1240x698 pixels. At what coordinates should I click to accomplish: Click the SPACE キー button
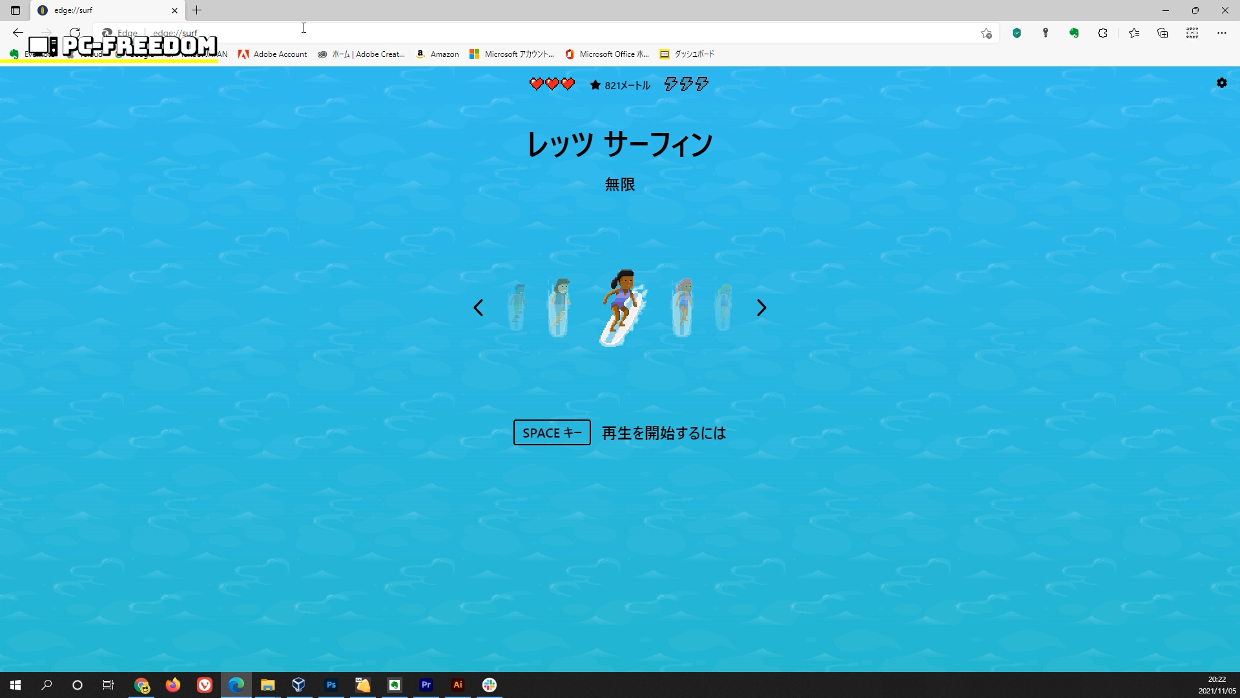pyautogui.click(x=552, y=432)
